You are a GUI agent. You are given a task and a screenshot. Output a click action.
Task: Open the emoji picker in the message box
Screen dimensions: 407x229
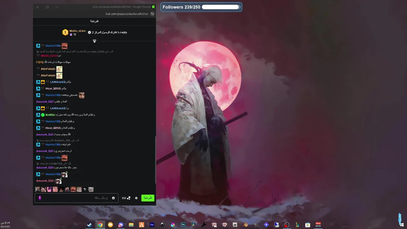click(113, 198)
